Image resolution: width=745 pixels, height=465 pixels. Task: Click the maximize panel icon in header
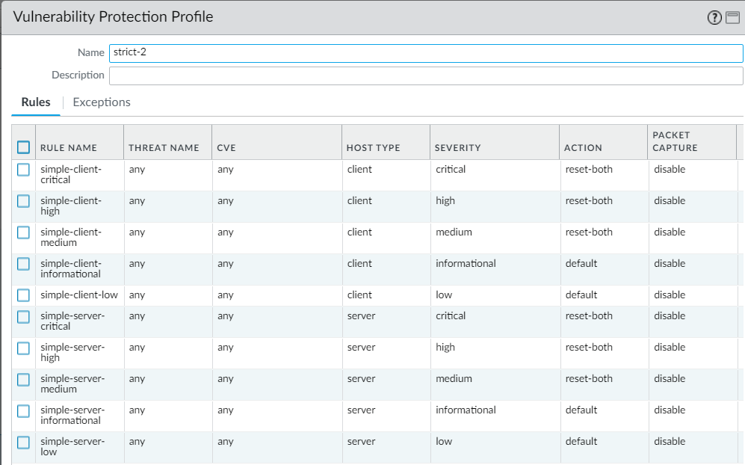point(732,18)
